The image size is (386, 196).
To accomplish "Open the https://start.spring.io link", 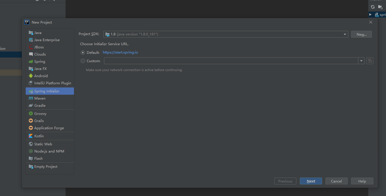I will click(x=120, y=52).
